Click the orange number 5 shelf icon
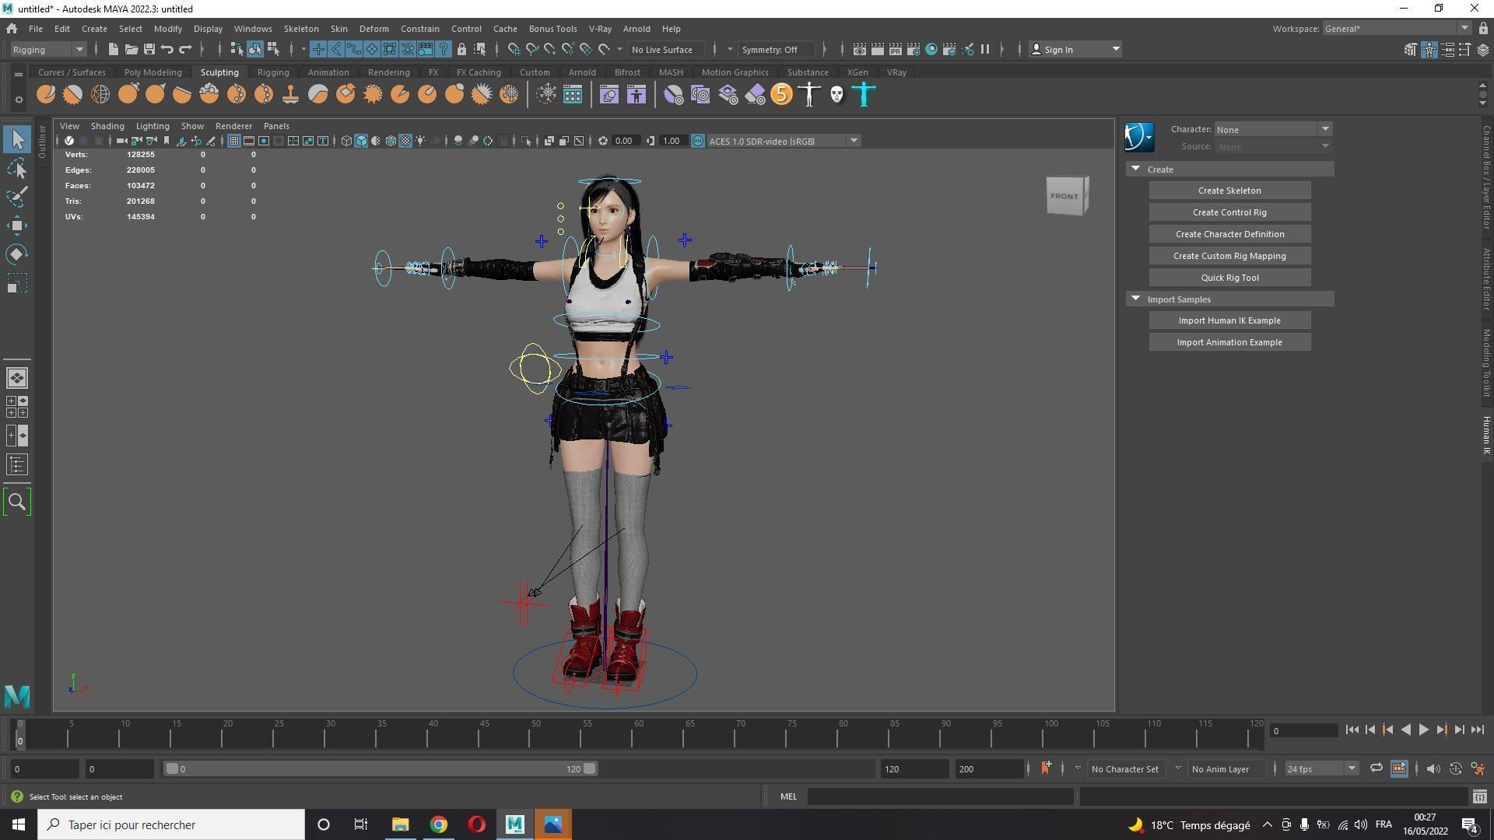 coord(781,95)
